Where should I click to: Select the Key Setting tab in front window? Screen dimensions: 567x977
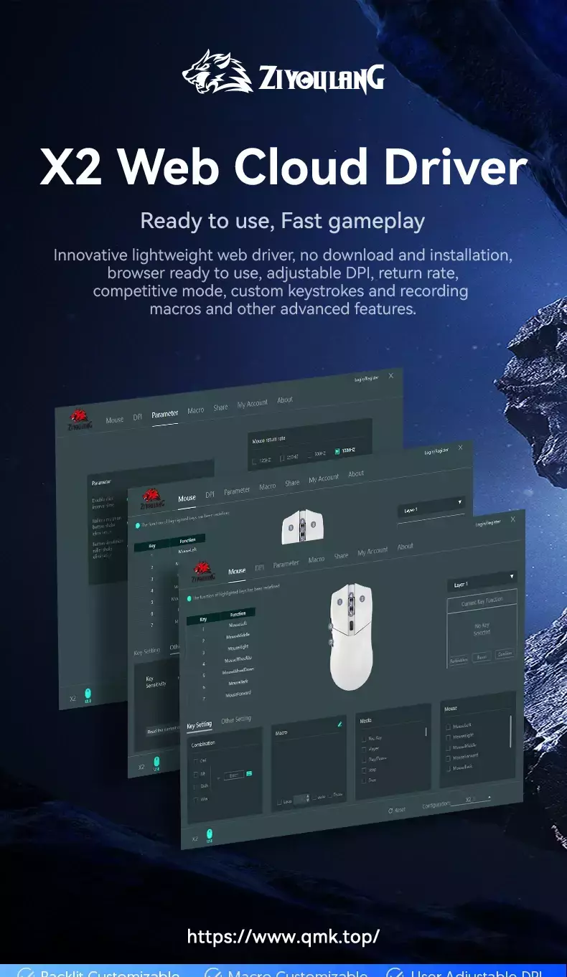tap(200, 725)
